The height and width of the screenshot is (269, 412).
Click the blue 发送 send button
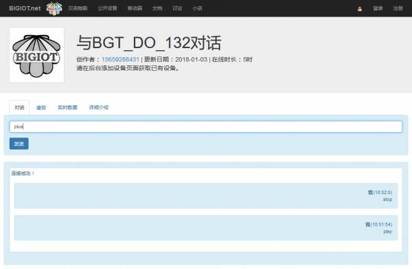click(x=19, y=144)
